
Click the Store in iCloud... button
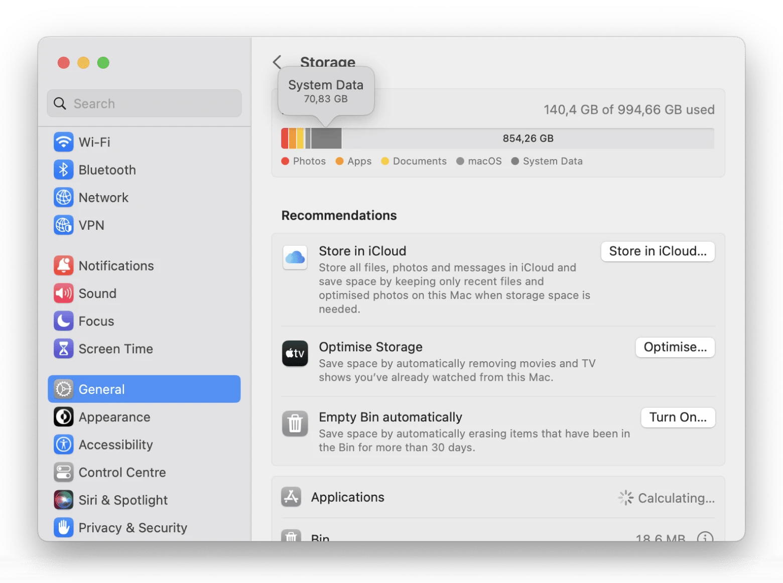(x=658, y=251)
